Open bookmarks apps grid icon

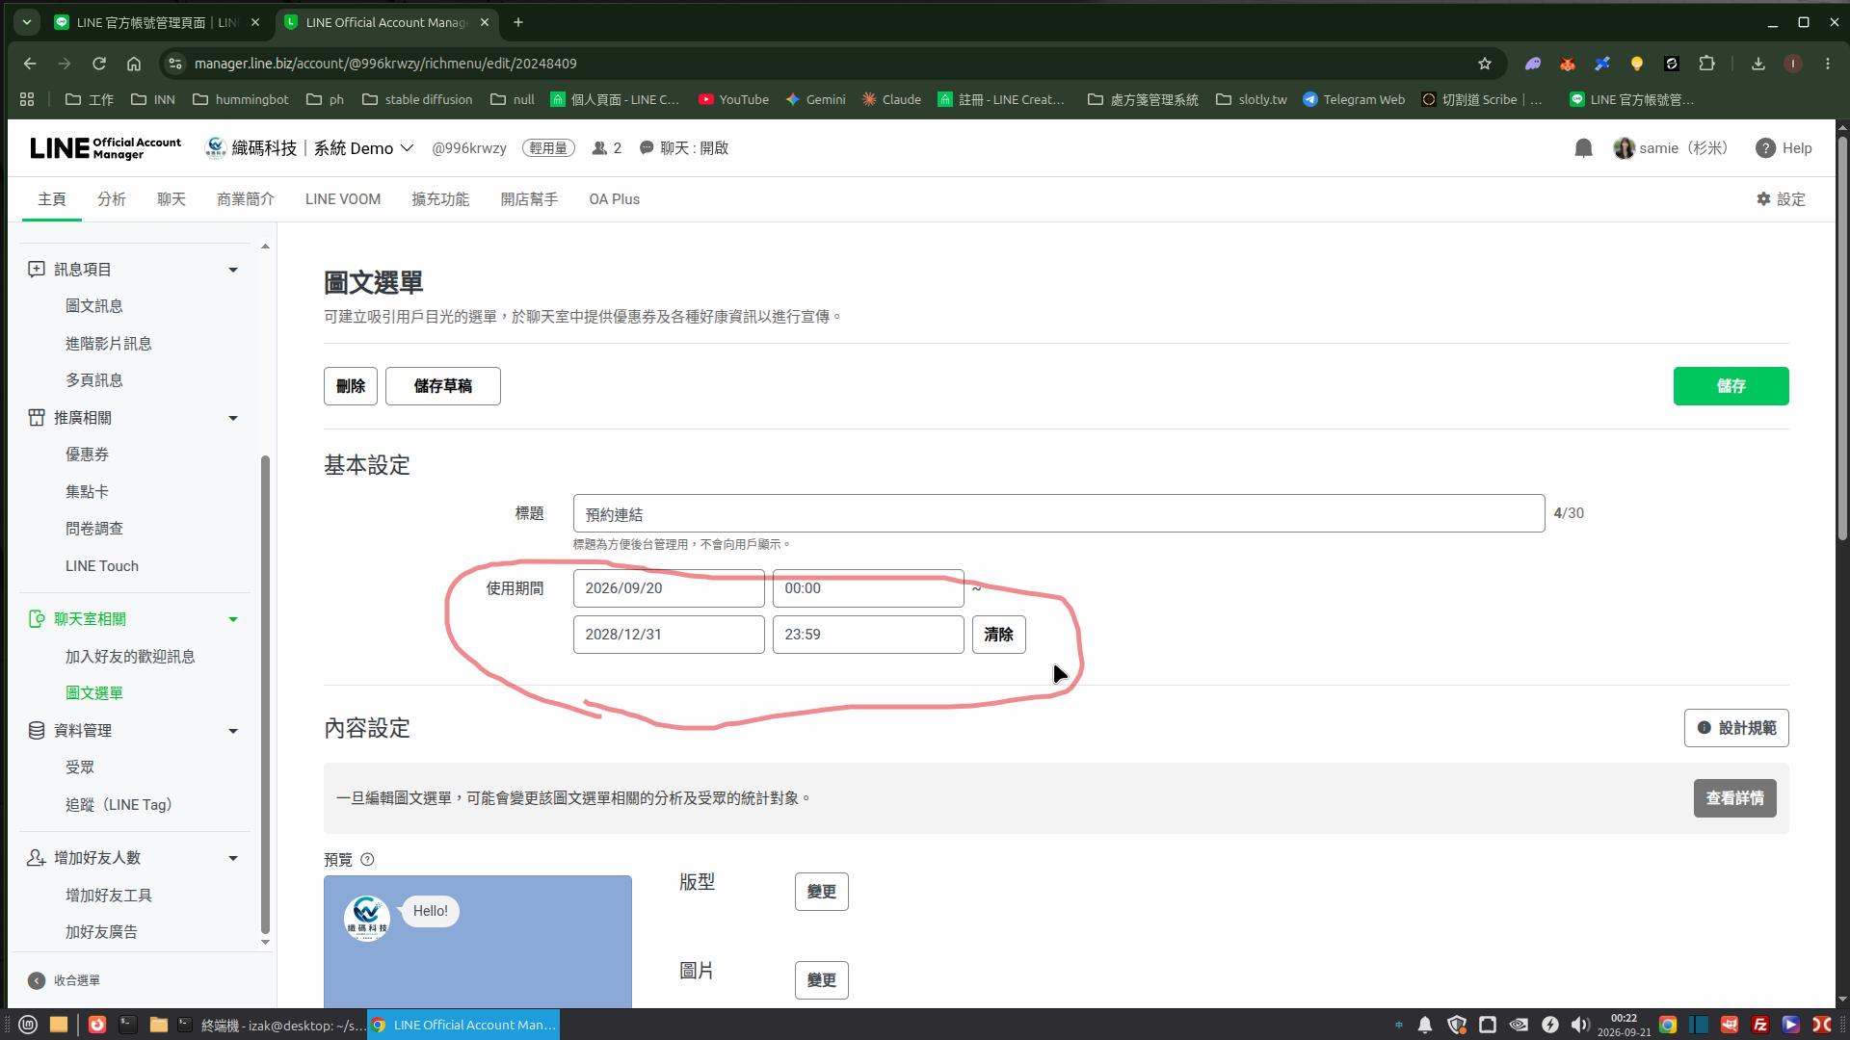point(27,99)
